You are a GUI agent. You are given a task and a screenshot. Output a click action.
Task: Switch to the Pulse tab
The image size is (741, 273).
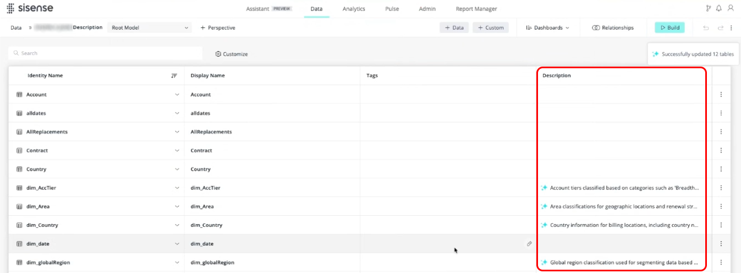[x=392, y=9]
